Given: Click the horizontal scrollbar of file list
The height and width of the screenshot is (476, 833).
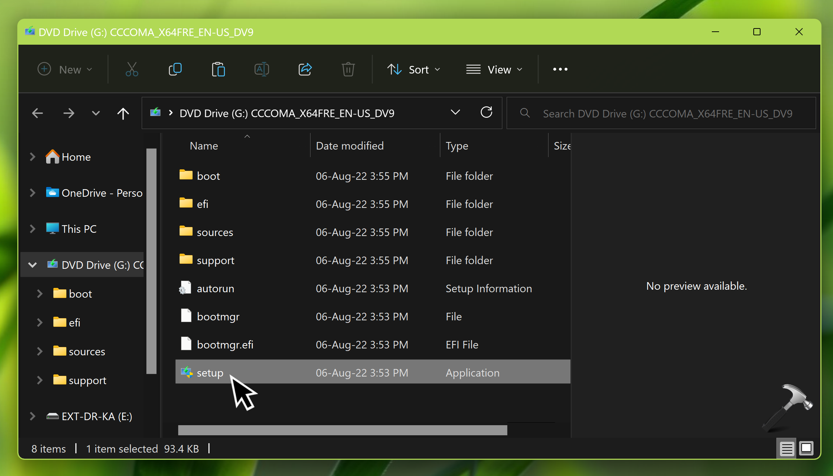Looking at the screenshot, I should tap(342, 430).
